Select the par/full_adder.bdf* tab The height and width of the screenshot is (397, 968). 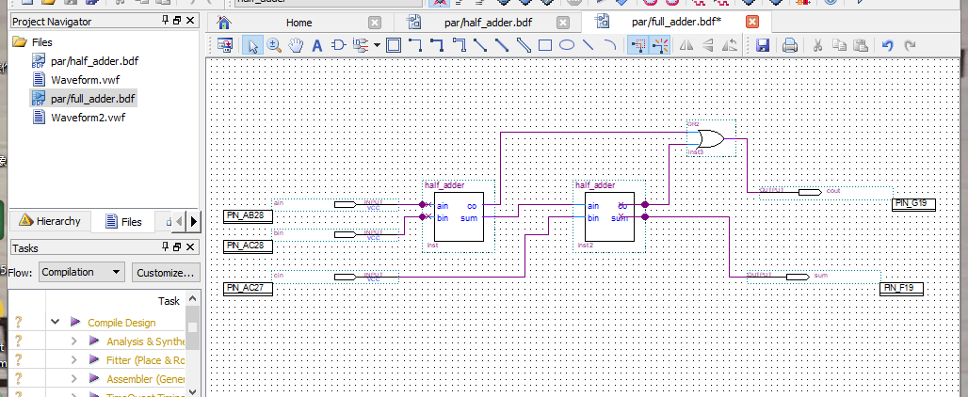coord(677,23)
